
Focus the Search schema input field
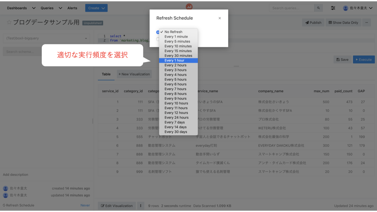click(22, 52)
